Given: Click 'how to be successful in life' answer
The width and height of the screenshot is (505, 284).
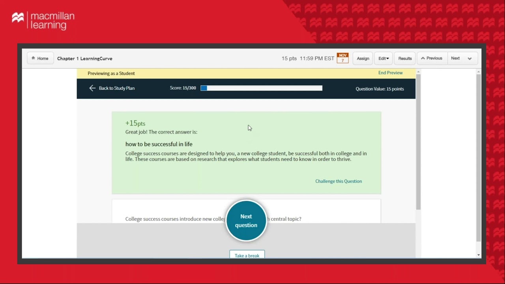Looking at the screenshot, I should (x=159, y=144).
